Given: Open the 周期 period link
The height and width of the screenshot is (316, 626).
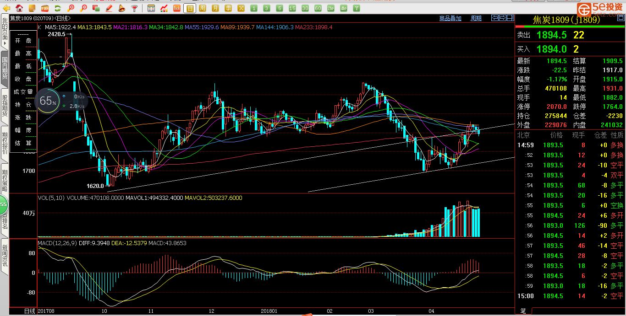Looking at the screenshot, I should [476, 18].
